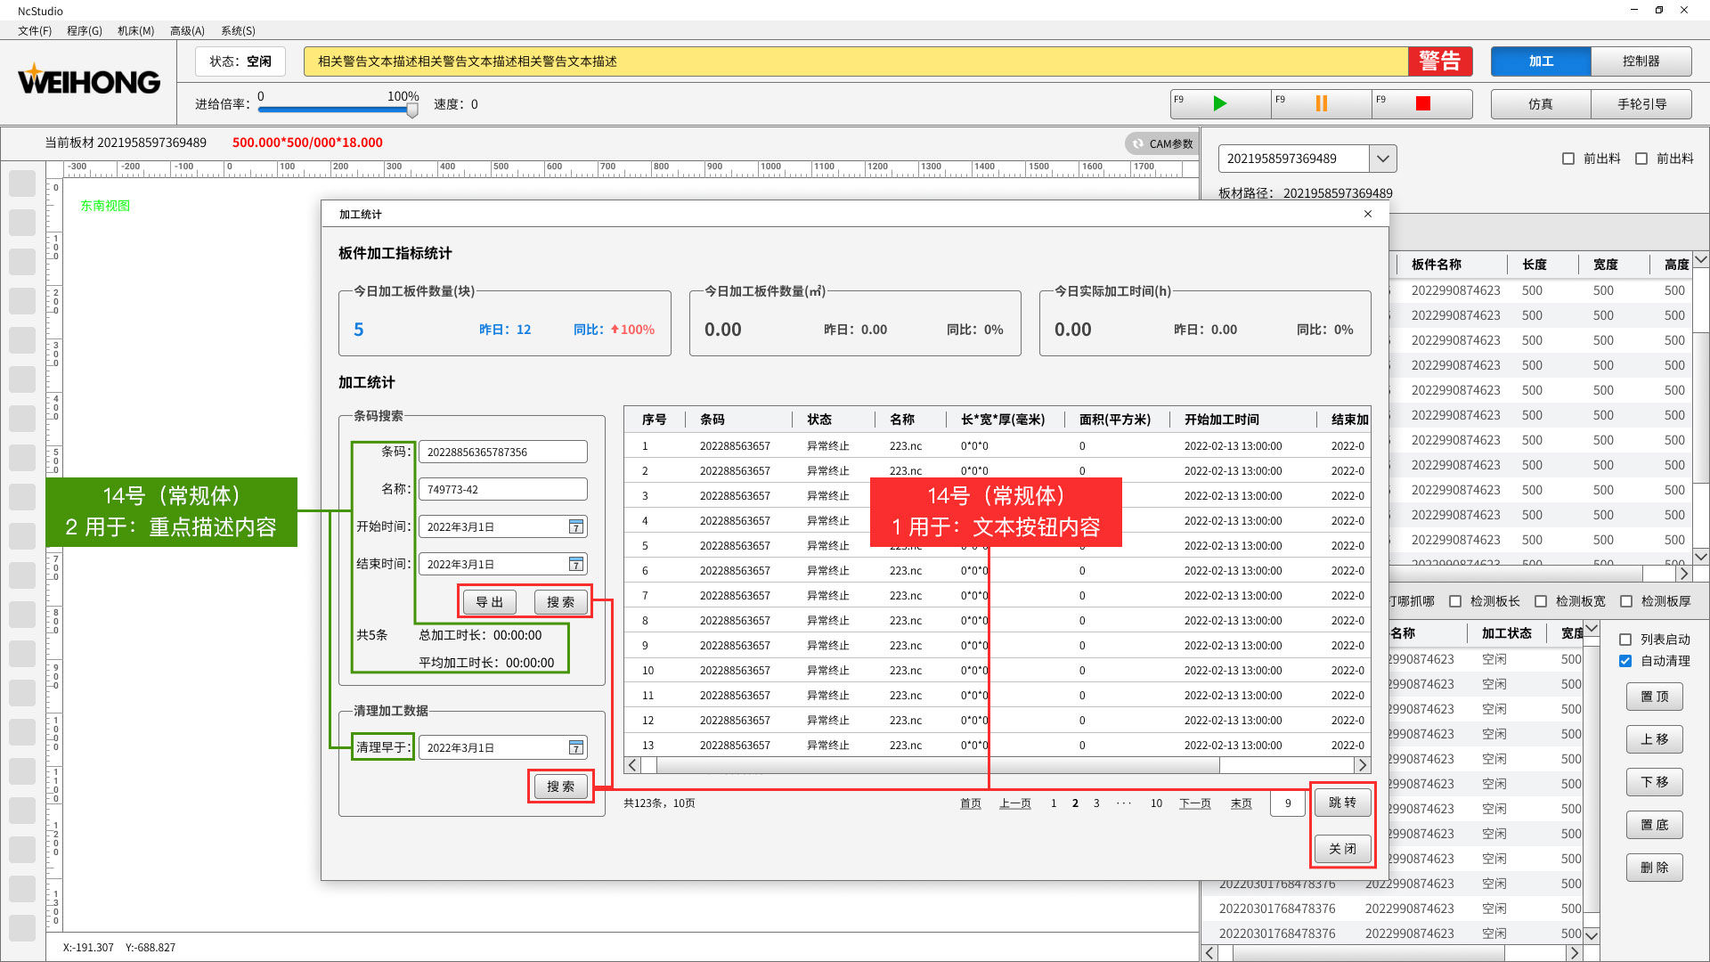1710x962 pixels.
Task: Go to 下一页 next page link
Action: [1195, 803]
